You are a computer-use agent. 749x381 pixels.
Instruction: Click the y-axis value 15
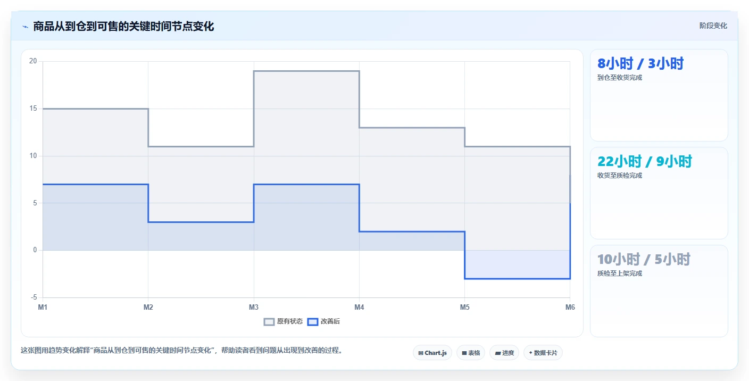[x=33, y=109]
